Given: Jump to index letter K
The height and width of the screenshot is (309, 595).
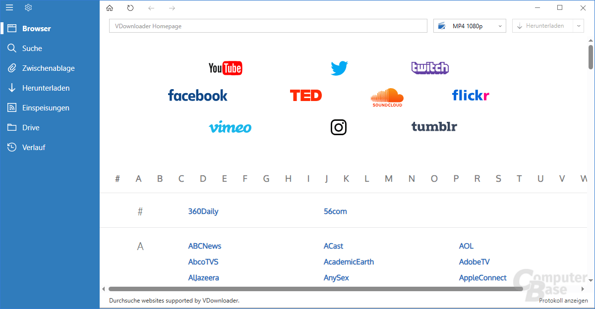Looking at the screenshot, I should click(x=346, y=179).
